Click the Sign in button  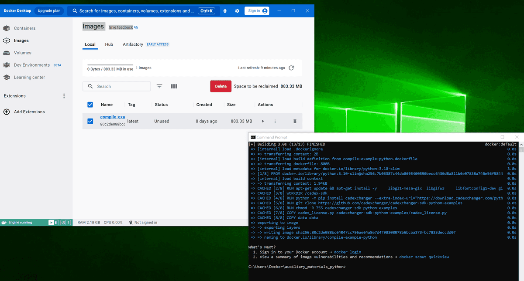pyautogui.click(x=257, y=11)
